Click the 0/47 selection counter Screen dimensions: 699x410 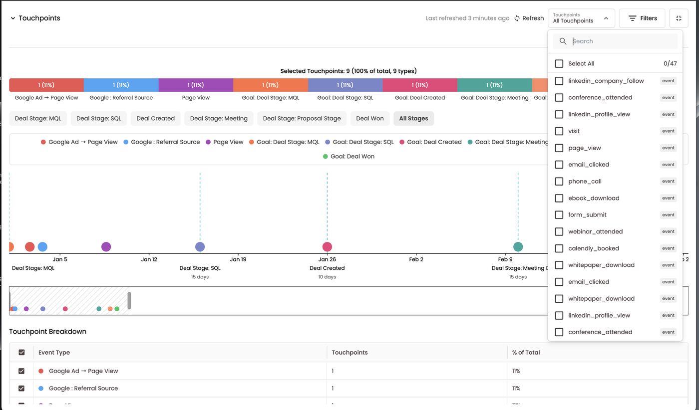[670, 64]
